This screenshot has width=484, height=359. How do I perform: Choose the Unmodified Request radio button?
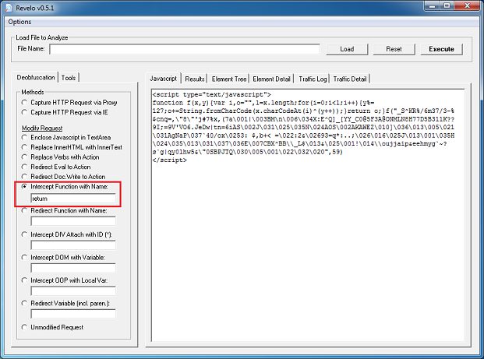point(26,326)
